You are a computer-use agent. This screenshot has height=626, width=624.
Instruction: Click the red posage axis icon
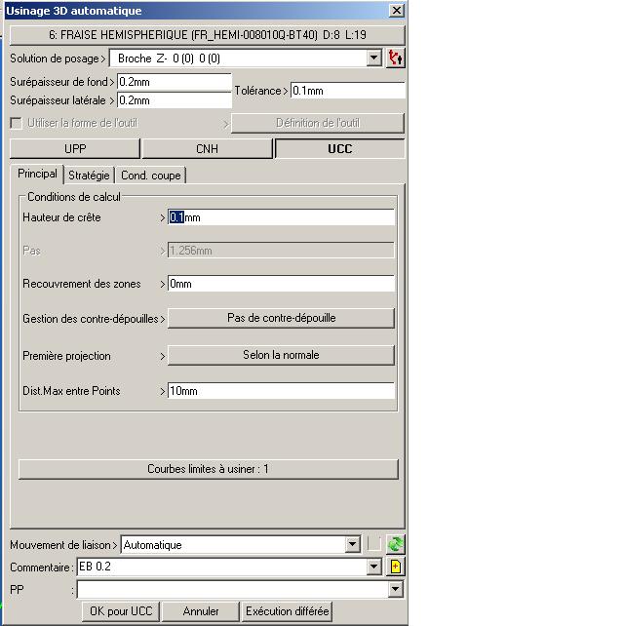pos(395,59)
